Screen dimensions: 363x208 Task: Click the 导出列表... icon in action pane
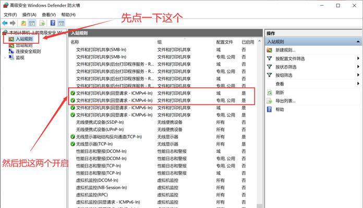(270, 101)
